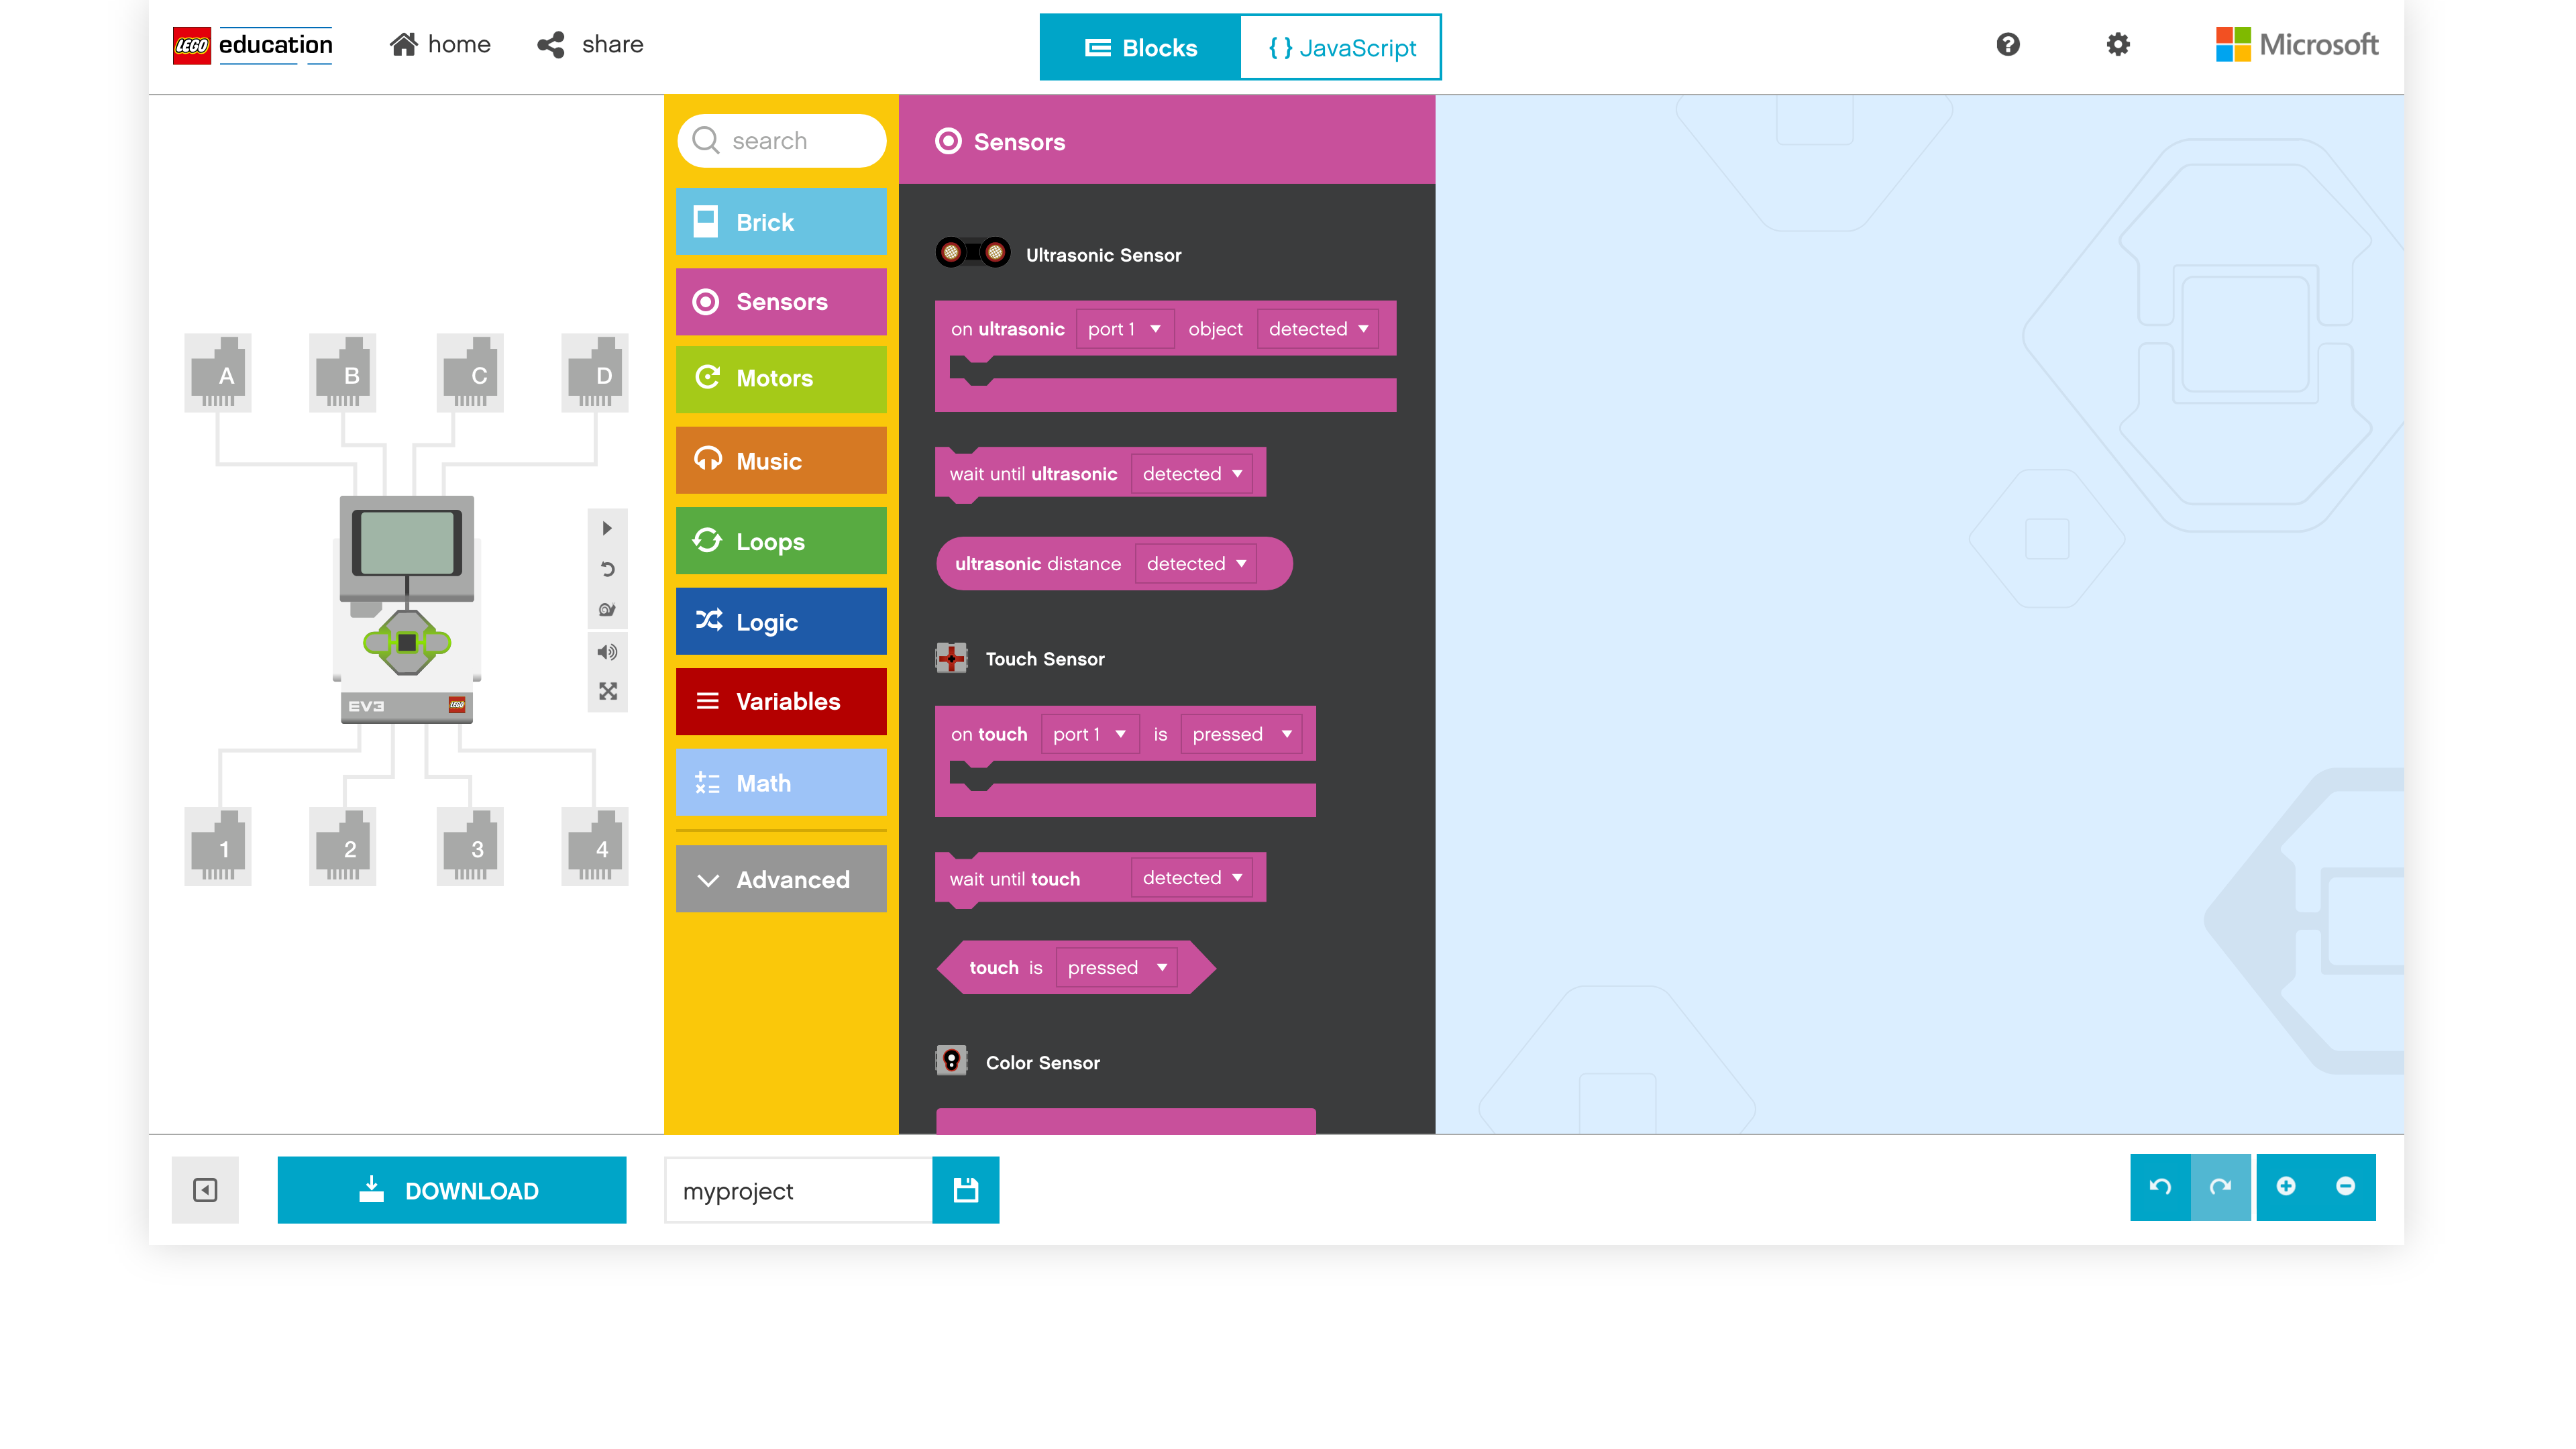Expand the Advanced block categories

[x=781, y=879]
